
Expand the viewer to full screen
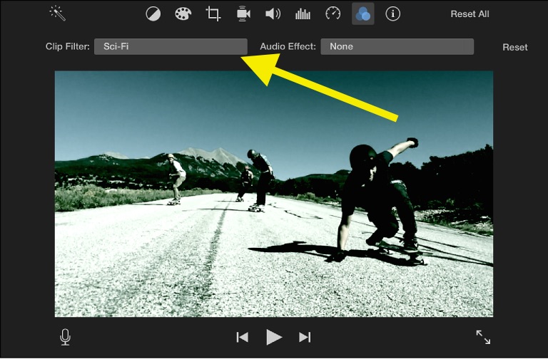point(483,337)
